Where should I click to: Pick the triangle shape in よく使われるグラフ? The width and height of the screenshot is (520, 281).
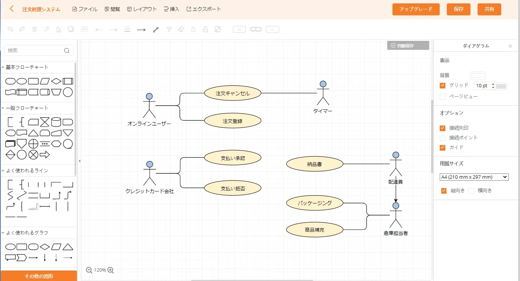pyautogui.click(x=68, y=247)
